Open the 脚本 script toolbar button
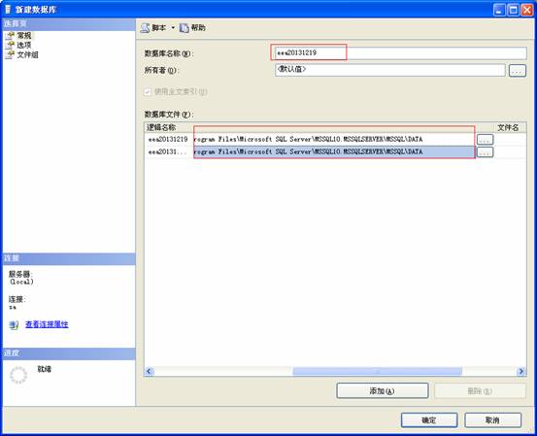Image resolution: width=537 pixels, height=436 pixels. 153,28
